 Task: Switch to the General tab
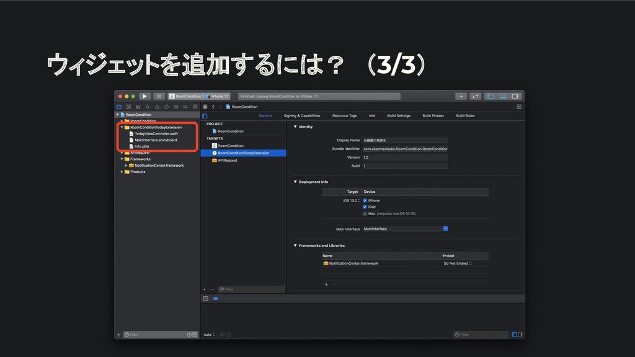point(265,116)
